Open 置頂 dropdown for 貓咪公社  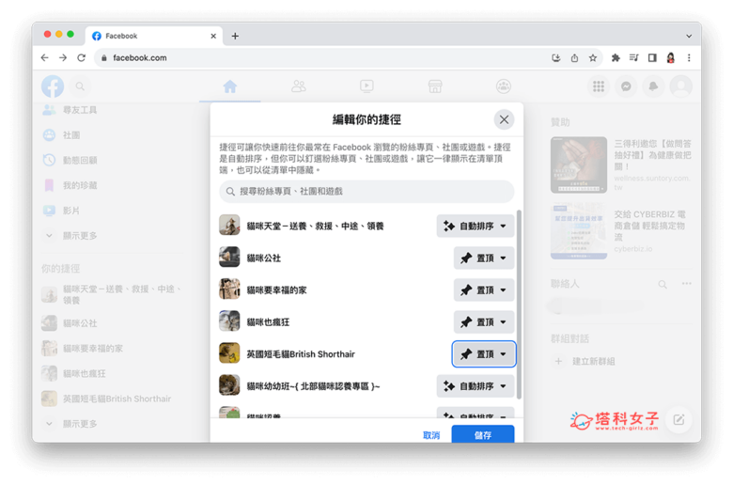(484, 258)
